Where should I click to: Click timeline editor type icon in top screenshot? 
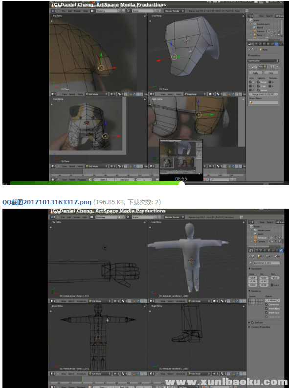pos(53,180)
